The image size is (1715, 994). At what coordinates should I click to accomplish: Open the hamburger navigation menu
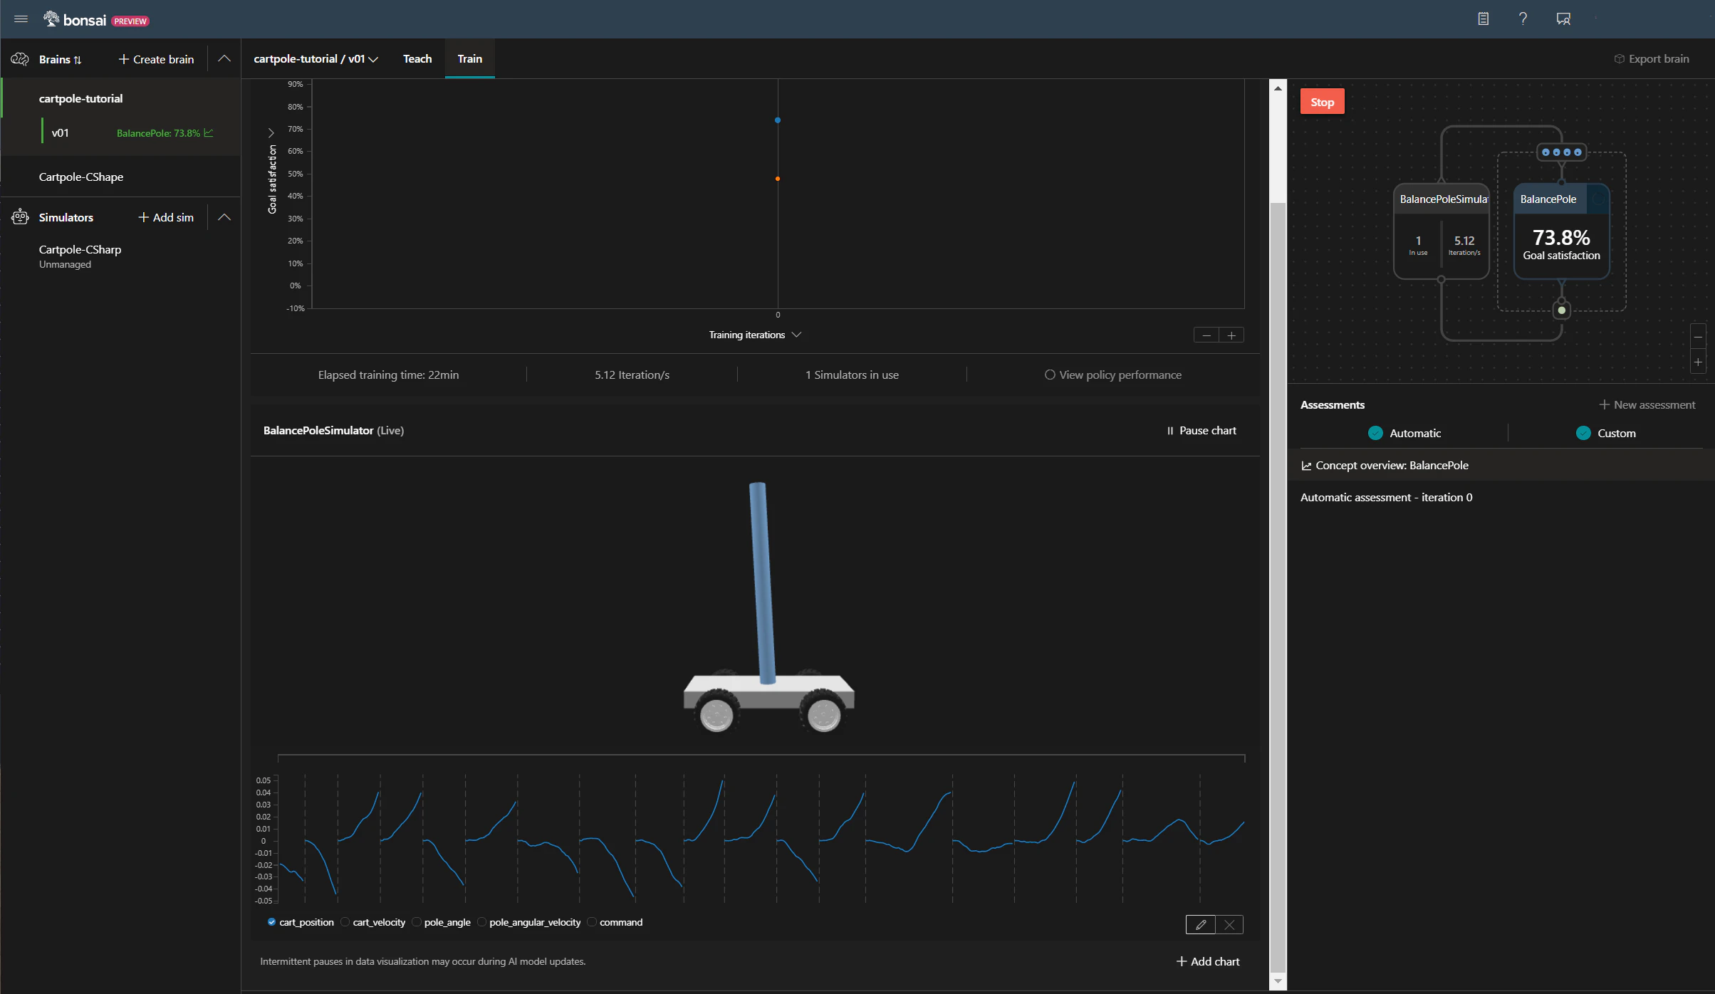pos(21,19)
